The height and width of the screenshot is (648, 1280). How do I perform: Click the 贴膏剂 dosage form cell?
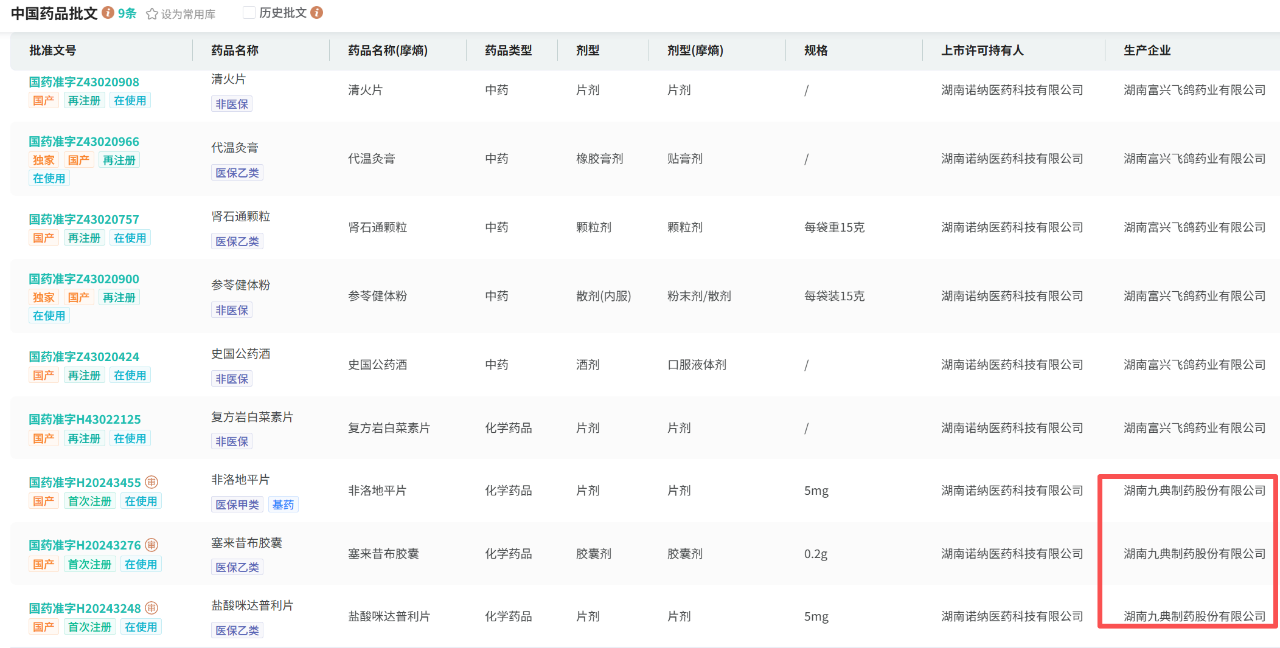pos(685,159)
